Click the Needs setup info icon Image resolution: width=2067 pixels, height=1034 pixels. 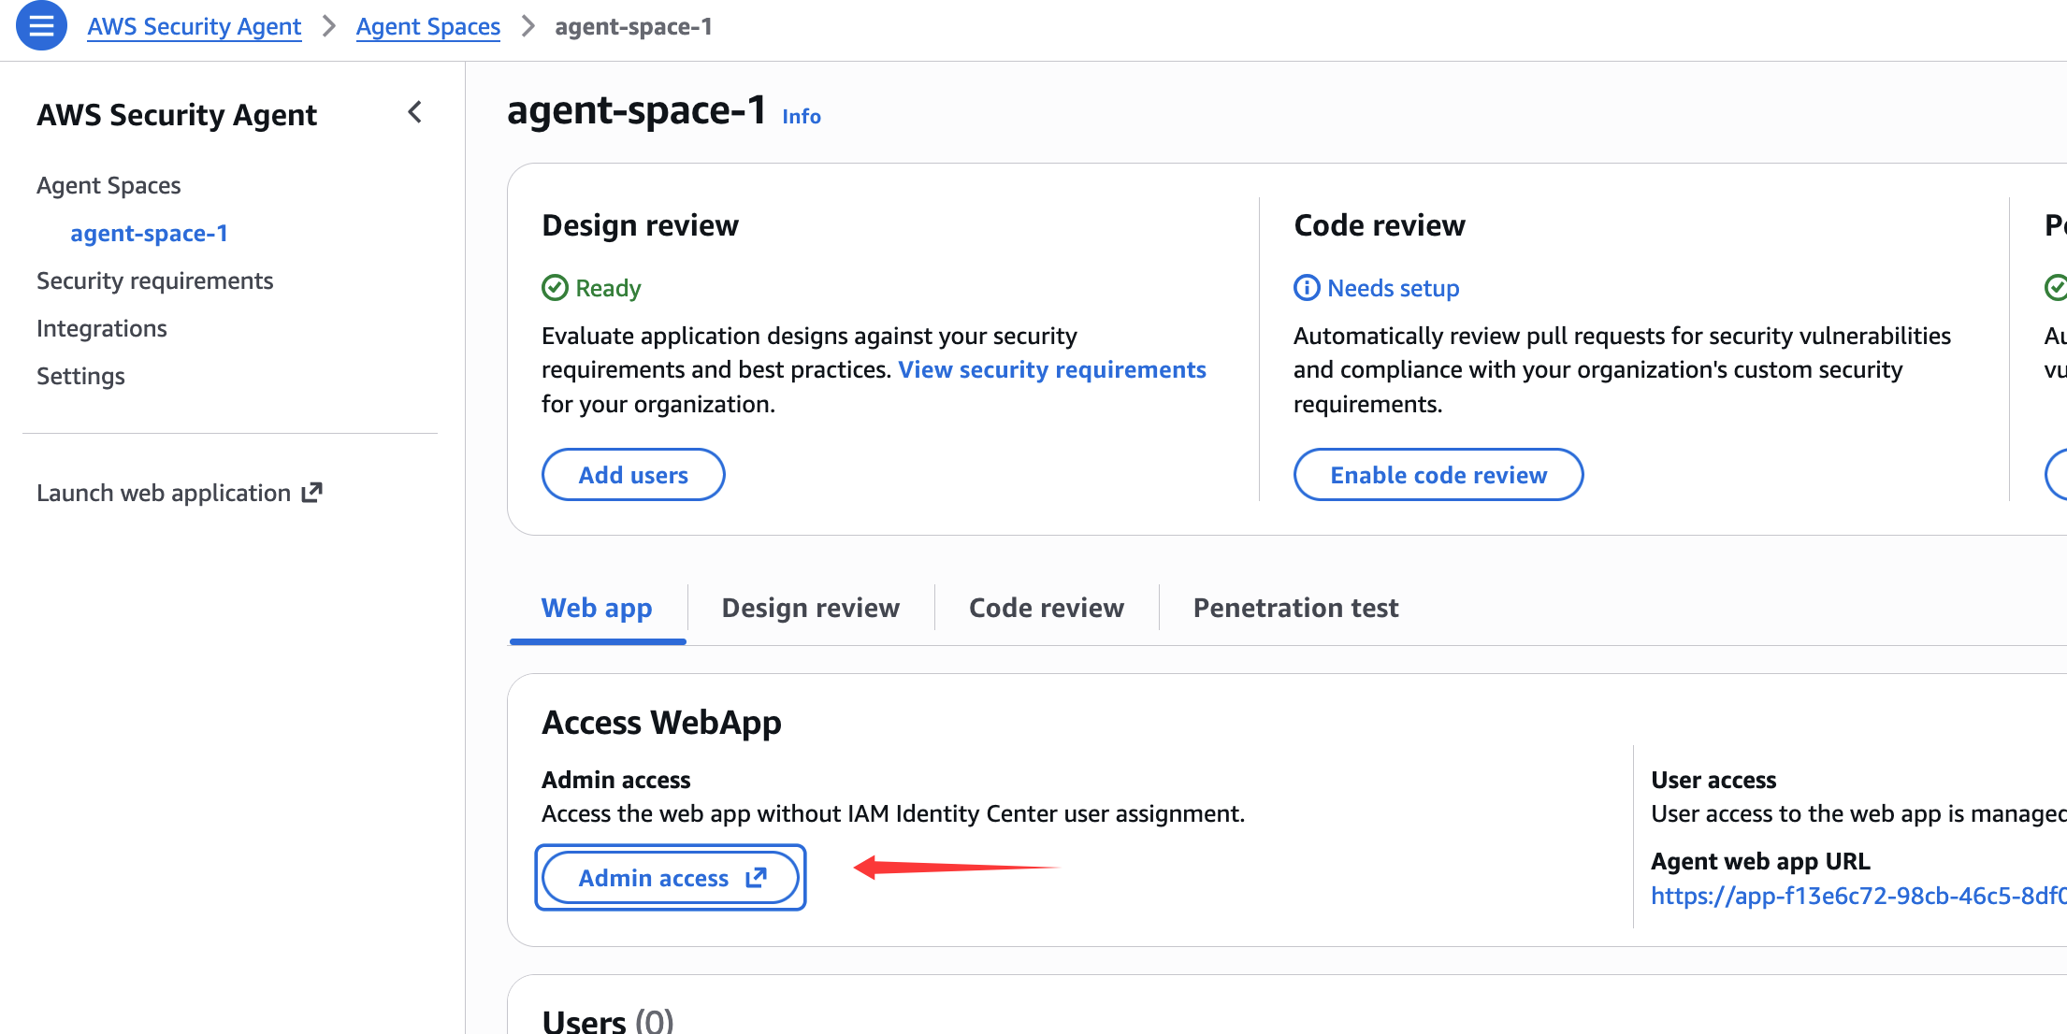(1306, 288)
